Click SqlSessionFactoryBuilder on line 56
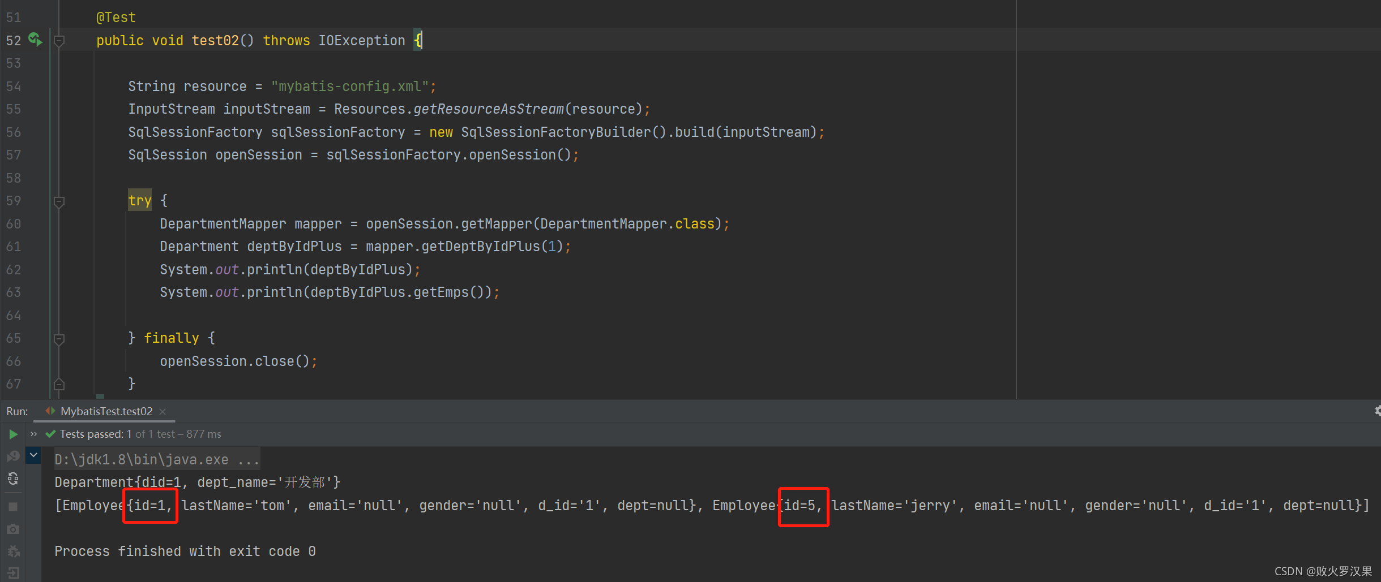This screenshot has height=582, width=1381. (x=556, y=132)
